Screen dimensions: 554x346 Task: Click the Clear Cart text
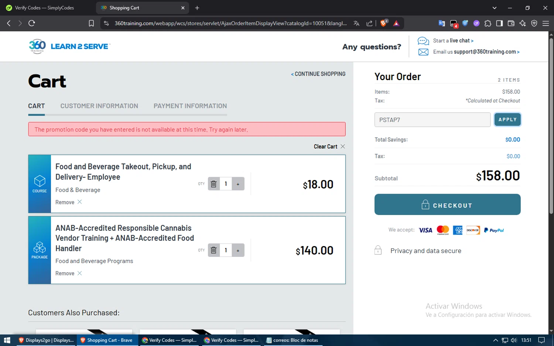[325, 146]
